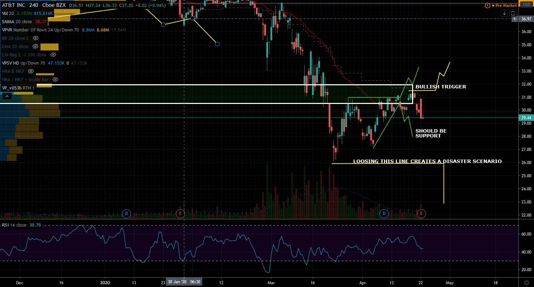Click the Dec label on the time axis
534x287 pixels.
click(x=20, y=283)
